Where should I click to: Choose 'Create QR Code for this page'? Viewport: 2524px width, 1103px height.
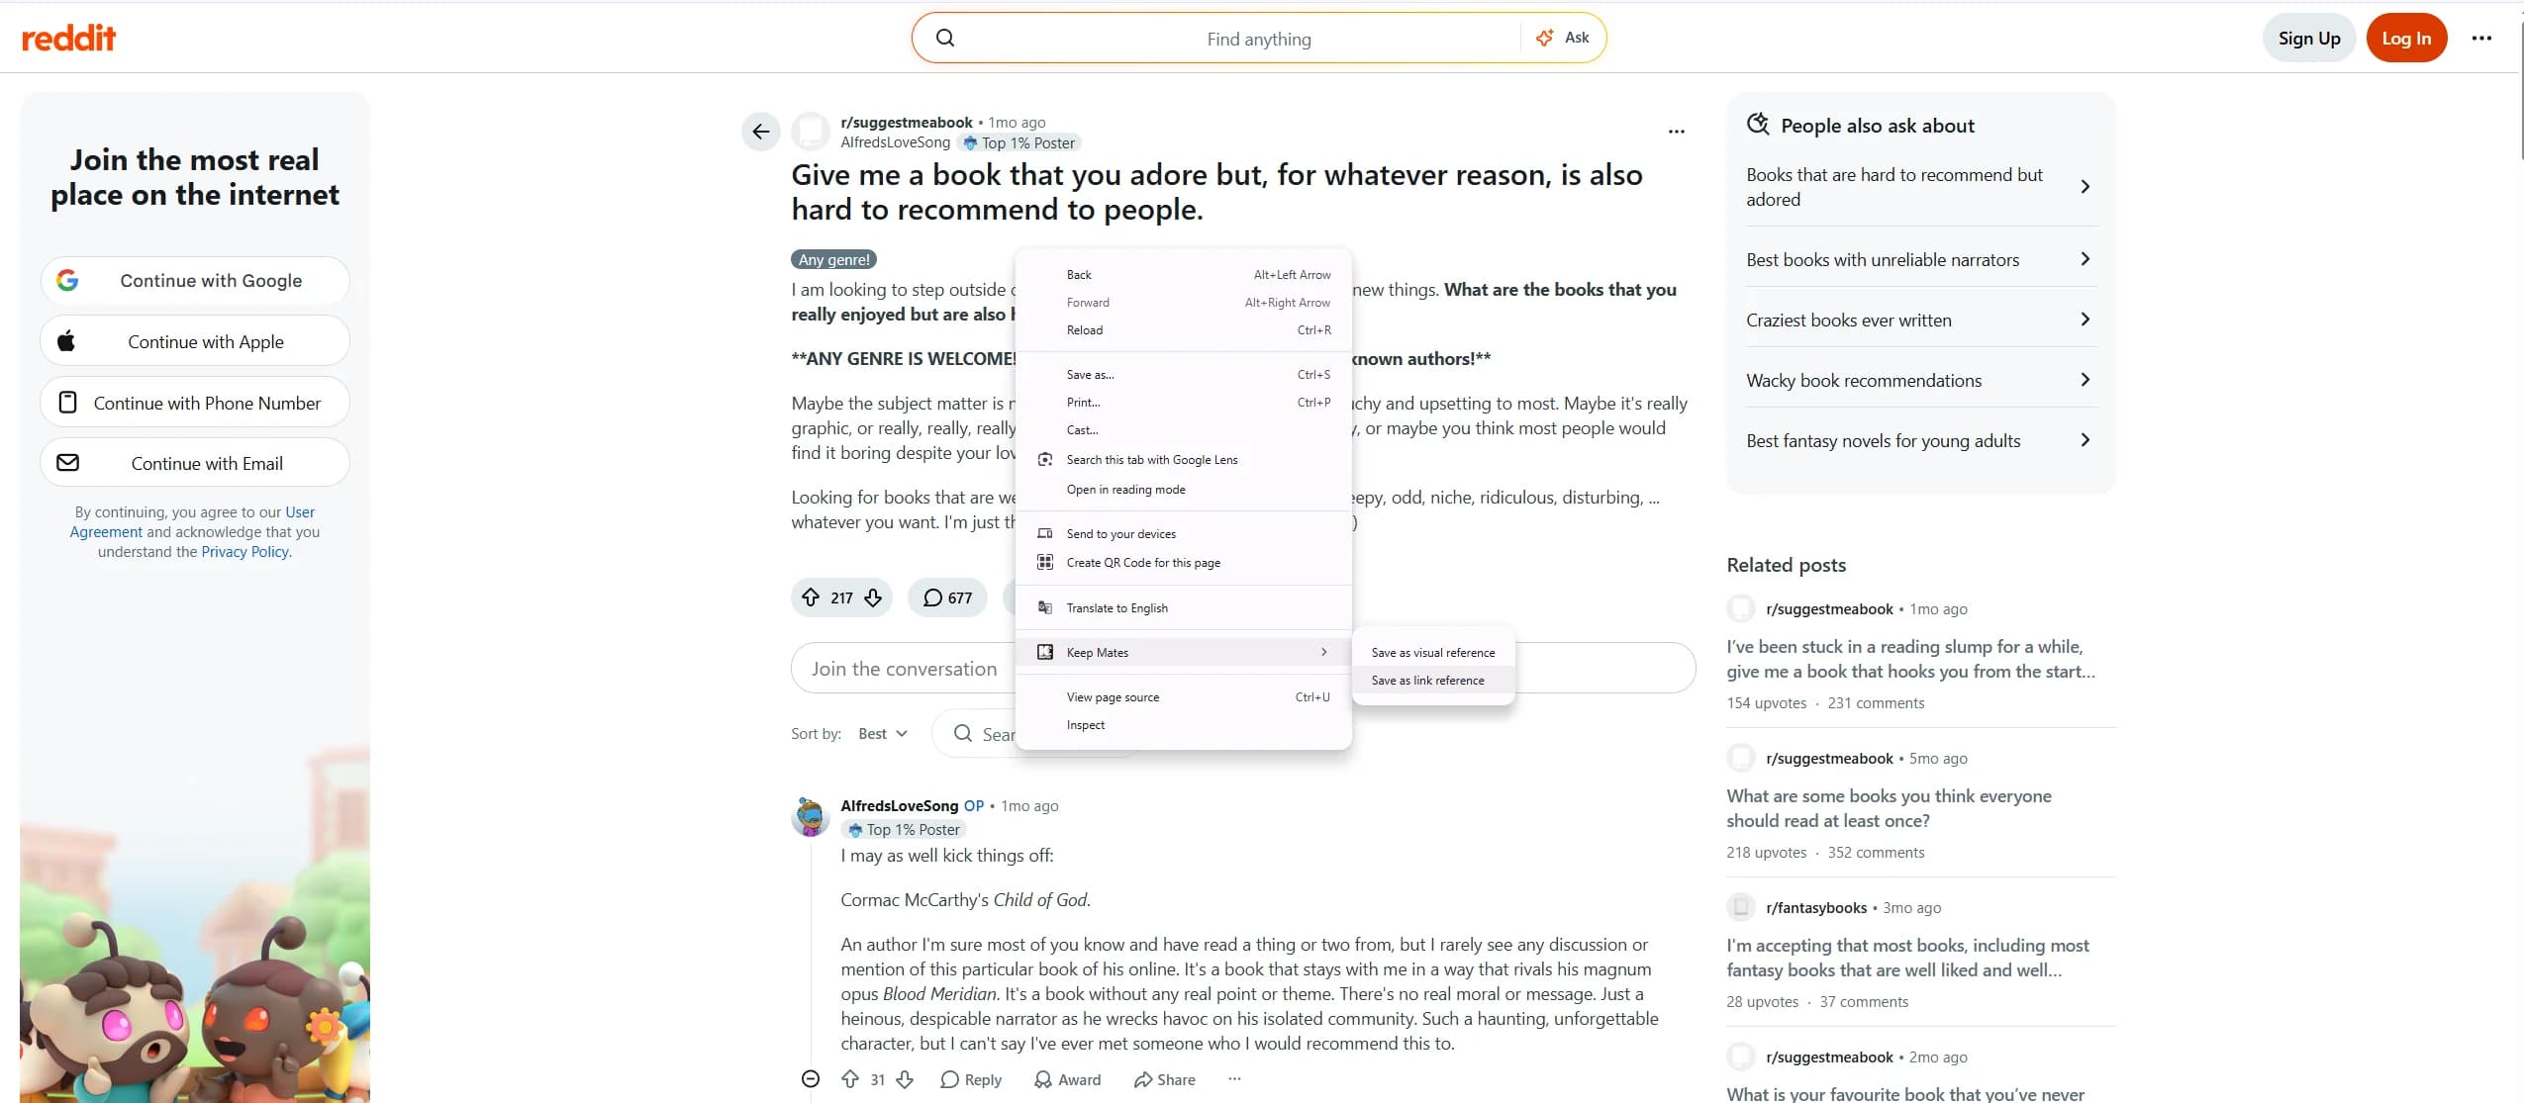(1184, 562)
